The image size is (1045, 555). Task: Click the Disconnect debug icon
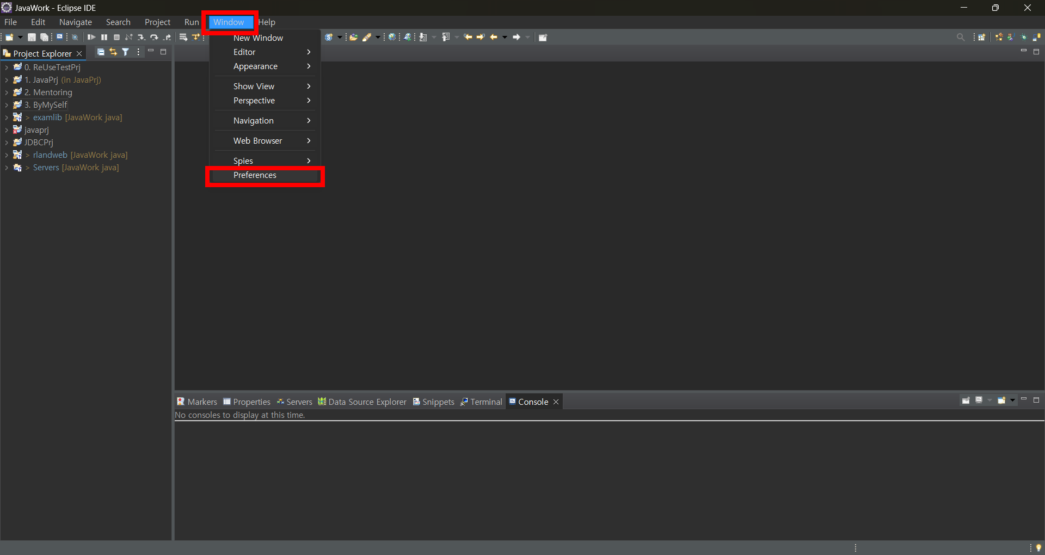click(x=129, y=37)
